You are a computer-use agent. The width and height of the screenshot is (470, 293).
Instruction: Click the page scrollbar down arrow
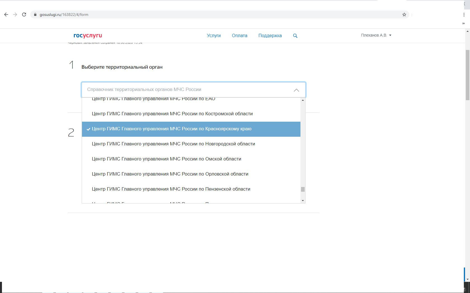pyautogui.click(x=467, y=279)
